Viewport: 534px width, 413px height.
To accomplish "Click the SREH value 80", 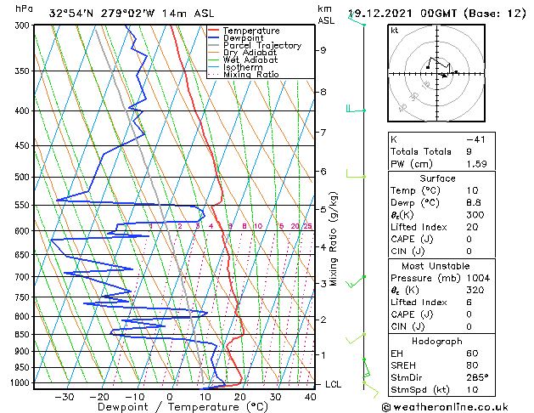I will click(472, 365).
